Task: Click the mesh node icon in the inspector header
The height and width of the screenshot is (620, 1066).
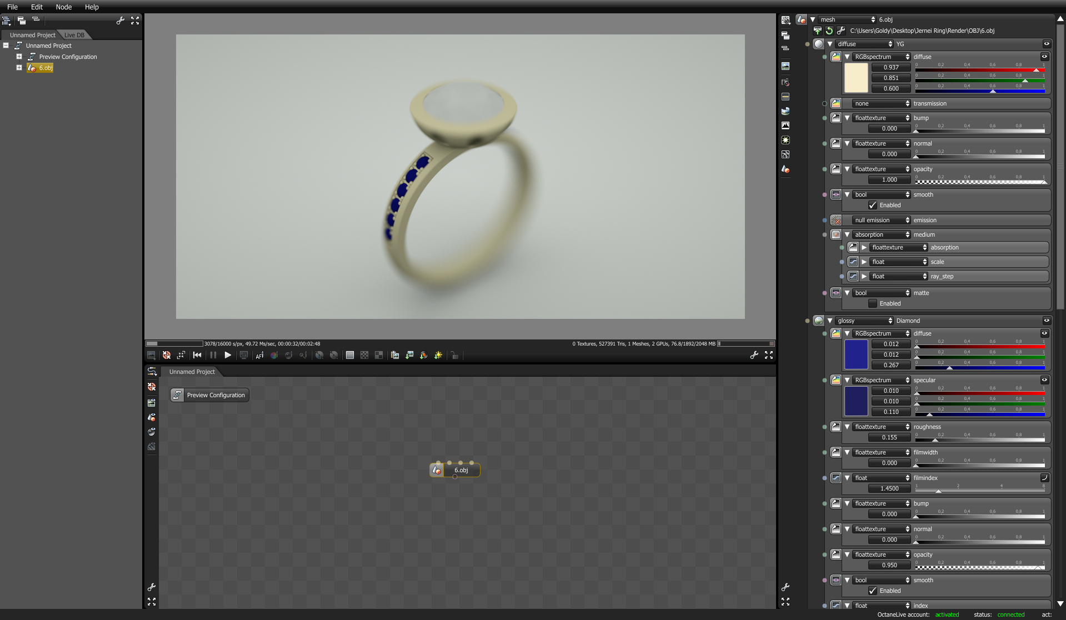Action: coord(801,19)
